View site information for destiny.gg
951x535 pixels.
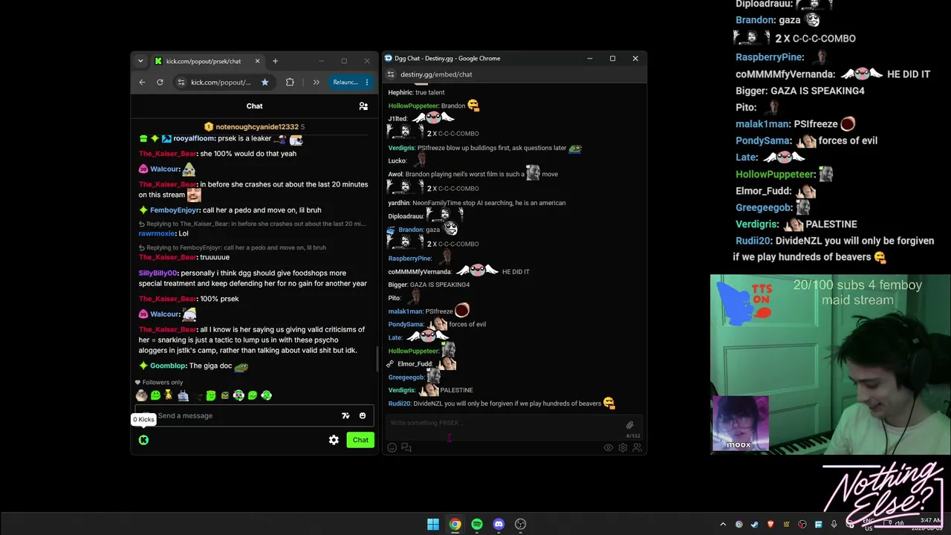(x=391, y=74)
